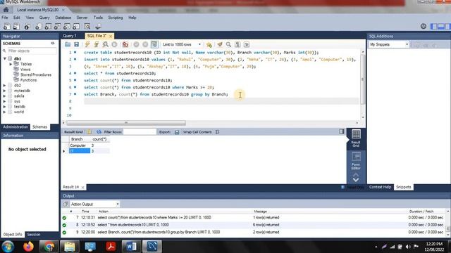
Task: Click the commit transaction icon
Action: pyautogui.click(x=136, y=44)
